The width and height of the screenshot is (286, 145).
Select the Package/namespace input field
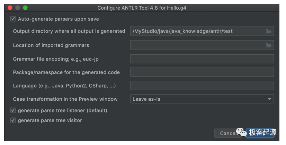coord(202,72)
